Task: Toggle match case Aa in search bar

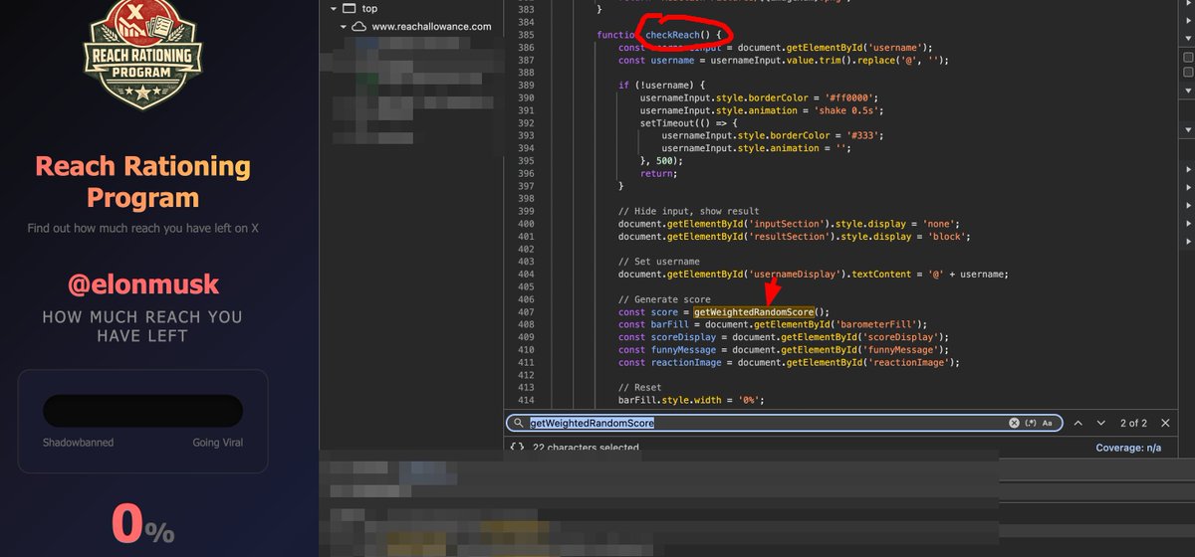Action: pos(1048,423)
